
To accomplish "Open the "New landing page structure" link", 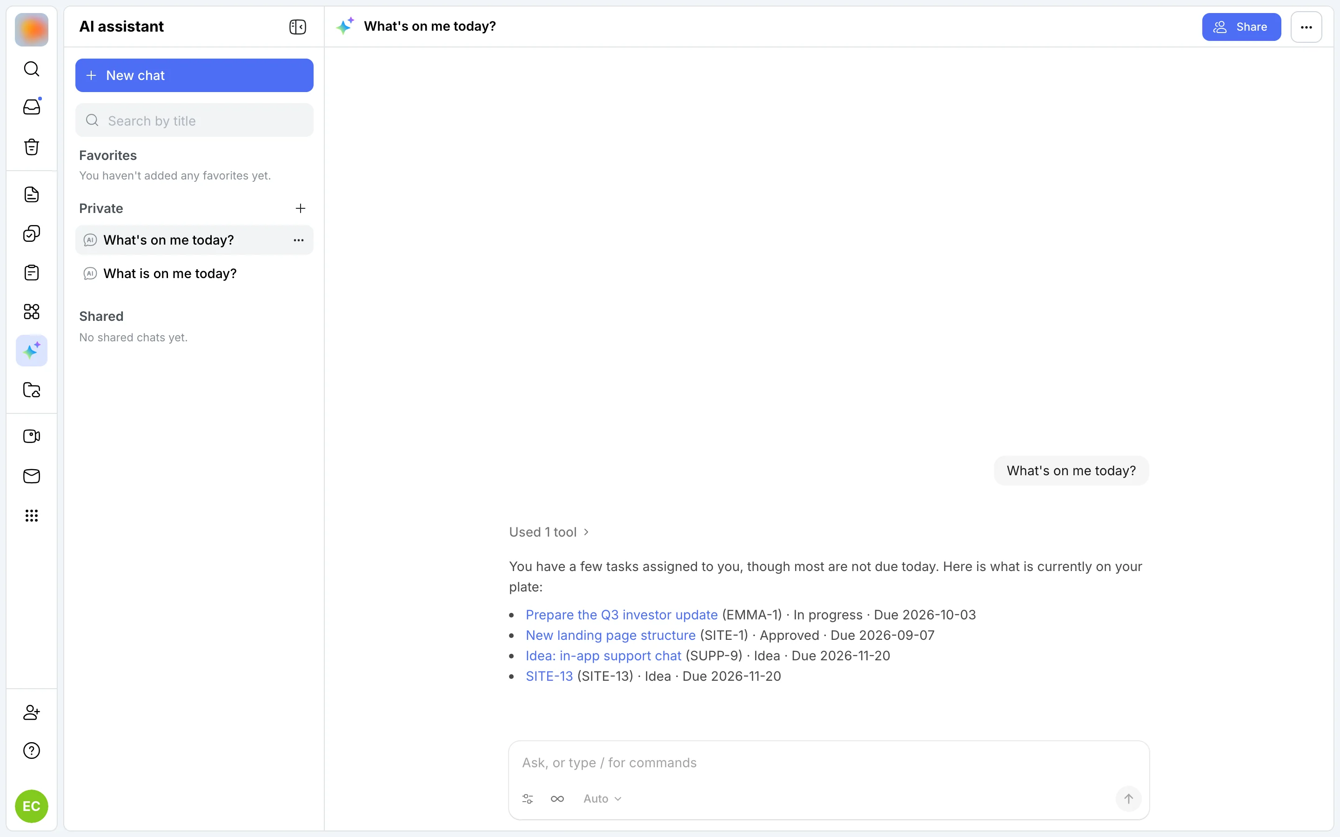I will click(610, 635).
